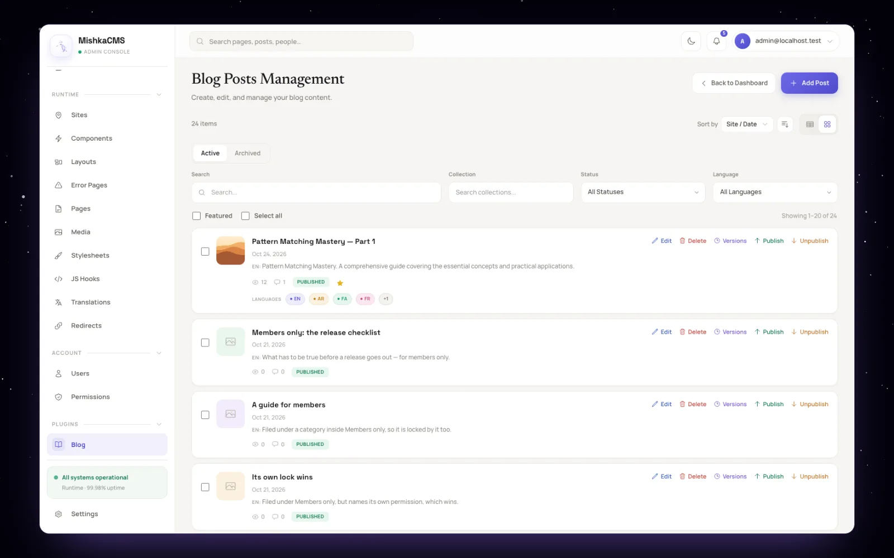Toggle dark mode moon icon
Image resolution: width=894 pixels, height=558 pixels.
click(691, 41)
